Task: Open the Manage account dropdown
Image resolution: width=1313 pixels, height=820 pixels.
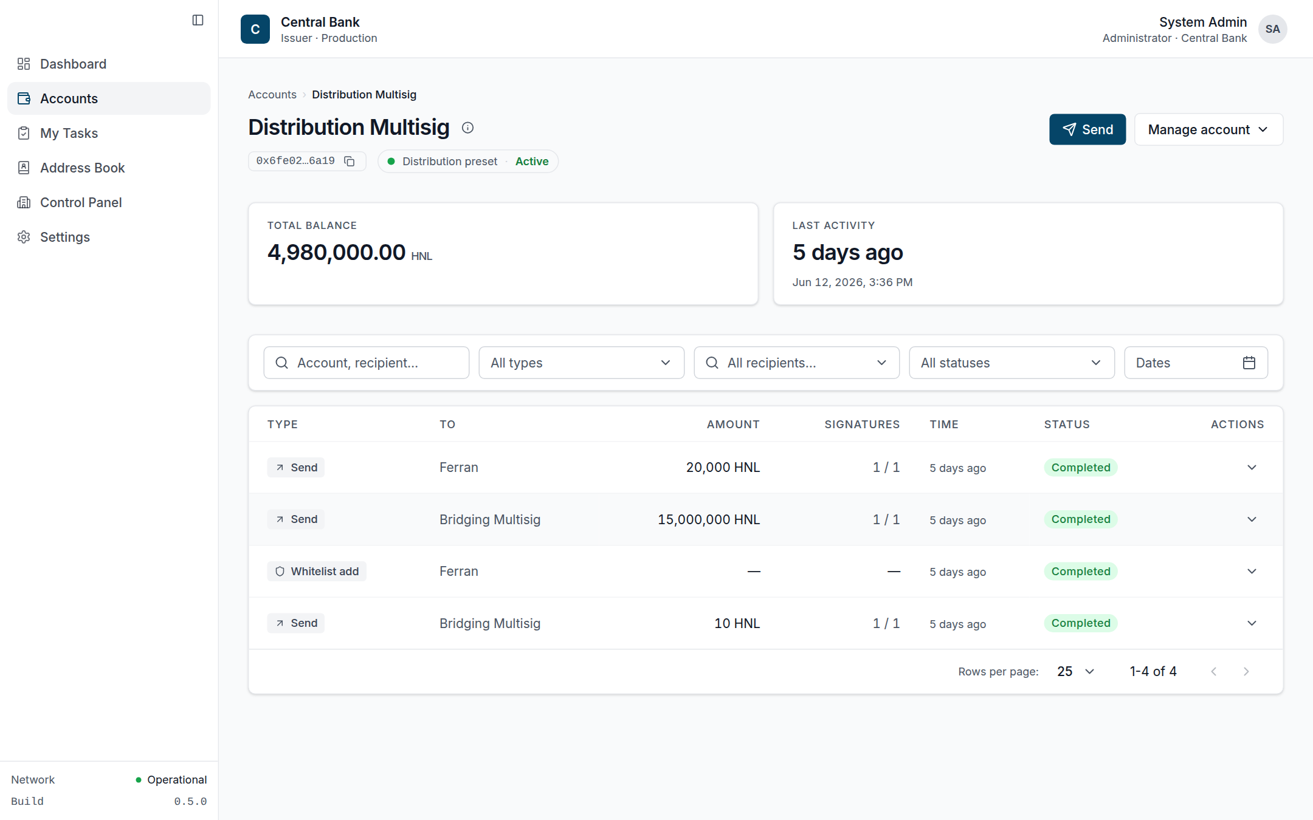Action: [1208, 129]
